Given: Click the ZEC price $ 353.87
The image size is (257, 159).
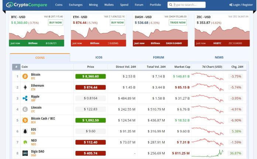Looking at the screenshot, I should [203, 23].
